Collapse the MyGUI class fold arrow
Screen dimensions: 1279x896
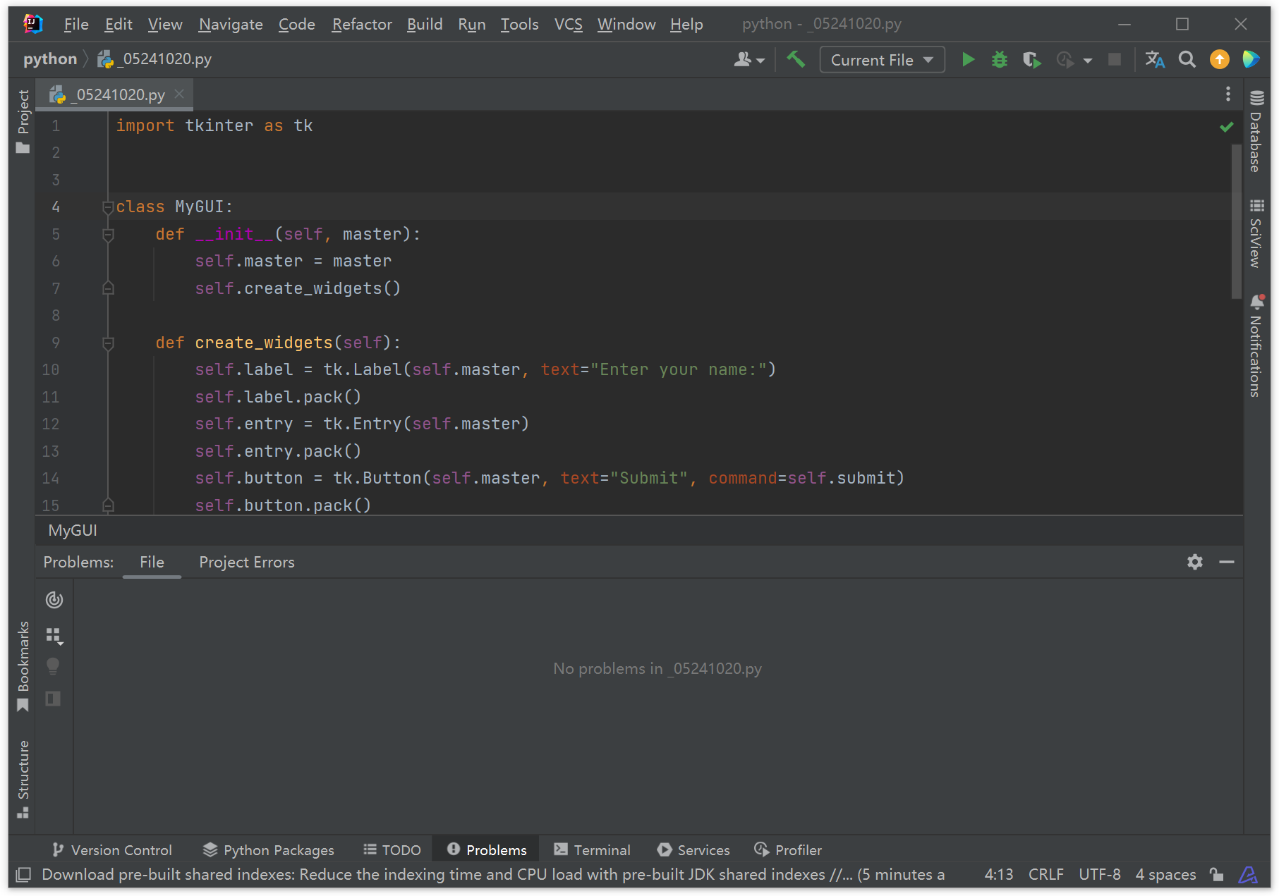(107, 207)
